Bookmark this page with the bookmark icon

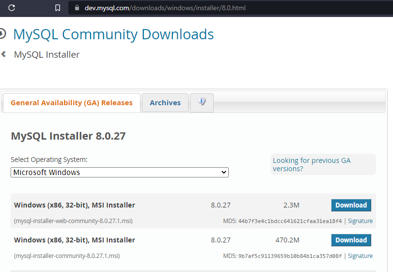57,8
